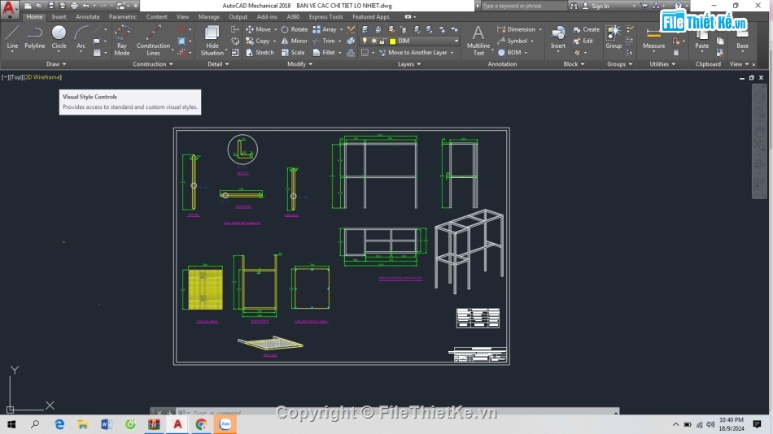Click the DIM layer yellow color swatch
This screenshot has height=434, width=773.
click(x=392, y=41)
